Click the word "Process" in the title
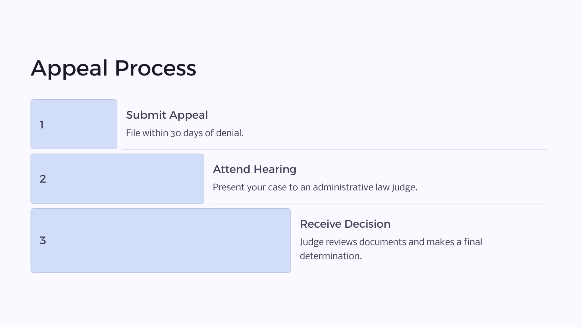The image size is (582, 327). tap(155, 68)
